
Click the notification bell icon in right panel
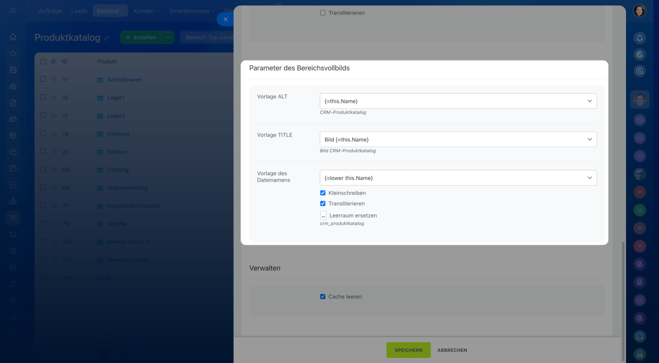tap(639, 38)
